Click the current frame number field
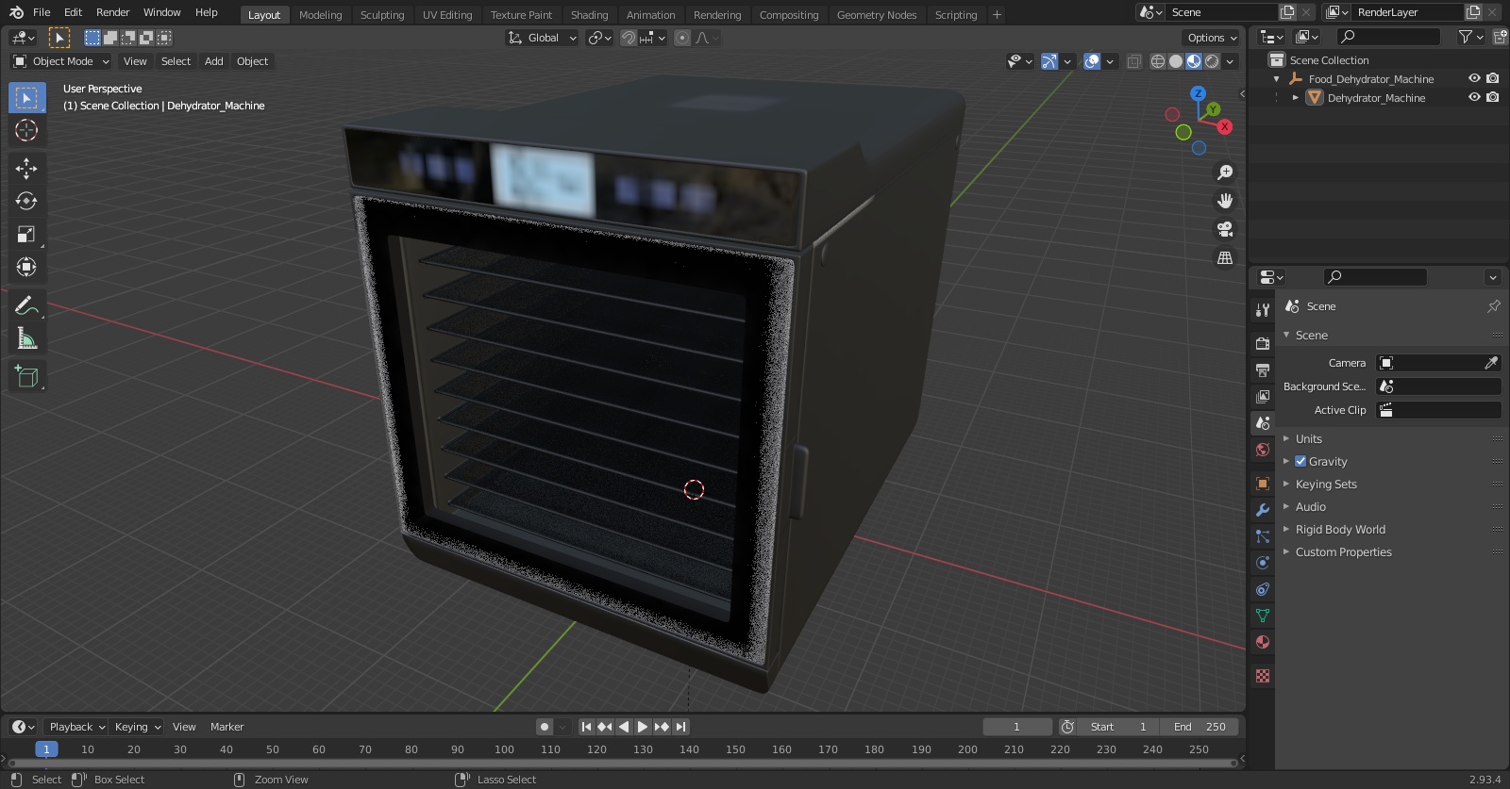1510x789 pixels. (x=1017, y=727)
